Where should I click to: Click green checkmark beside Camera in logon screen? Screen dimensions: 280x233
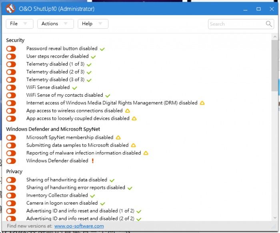point(103,204)
